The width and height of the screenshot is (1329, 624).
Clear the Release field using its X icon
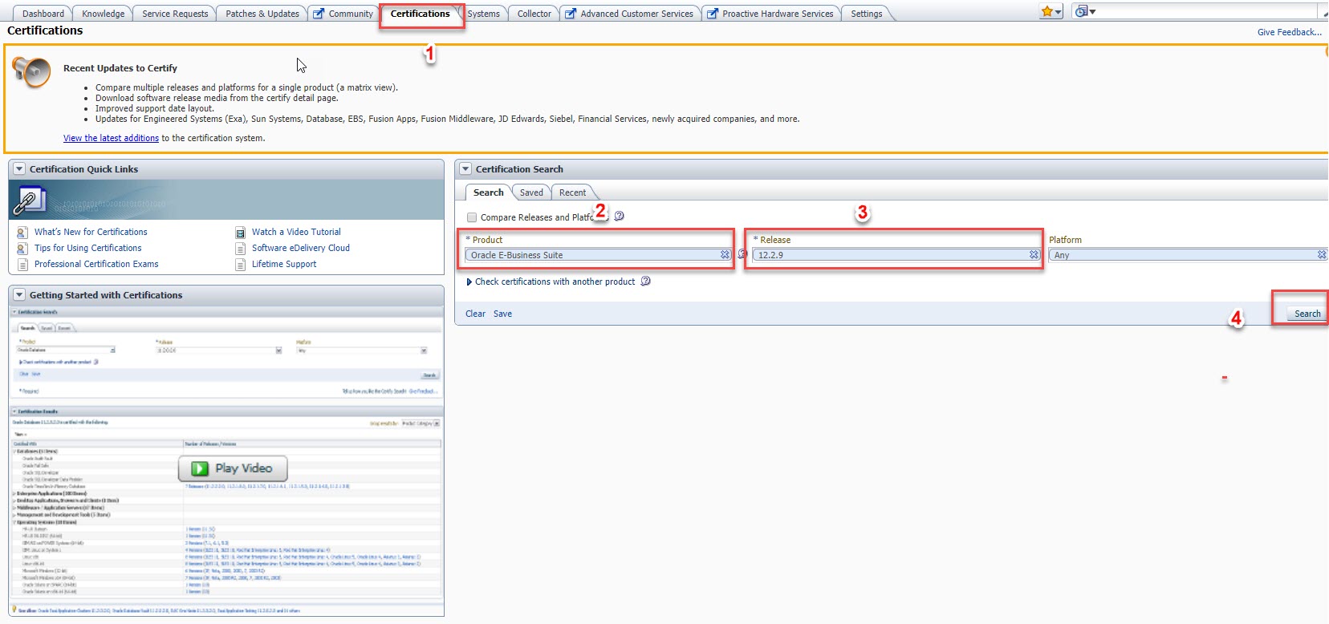(1034, 255)
